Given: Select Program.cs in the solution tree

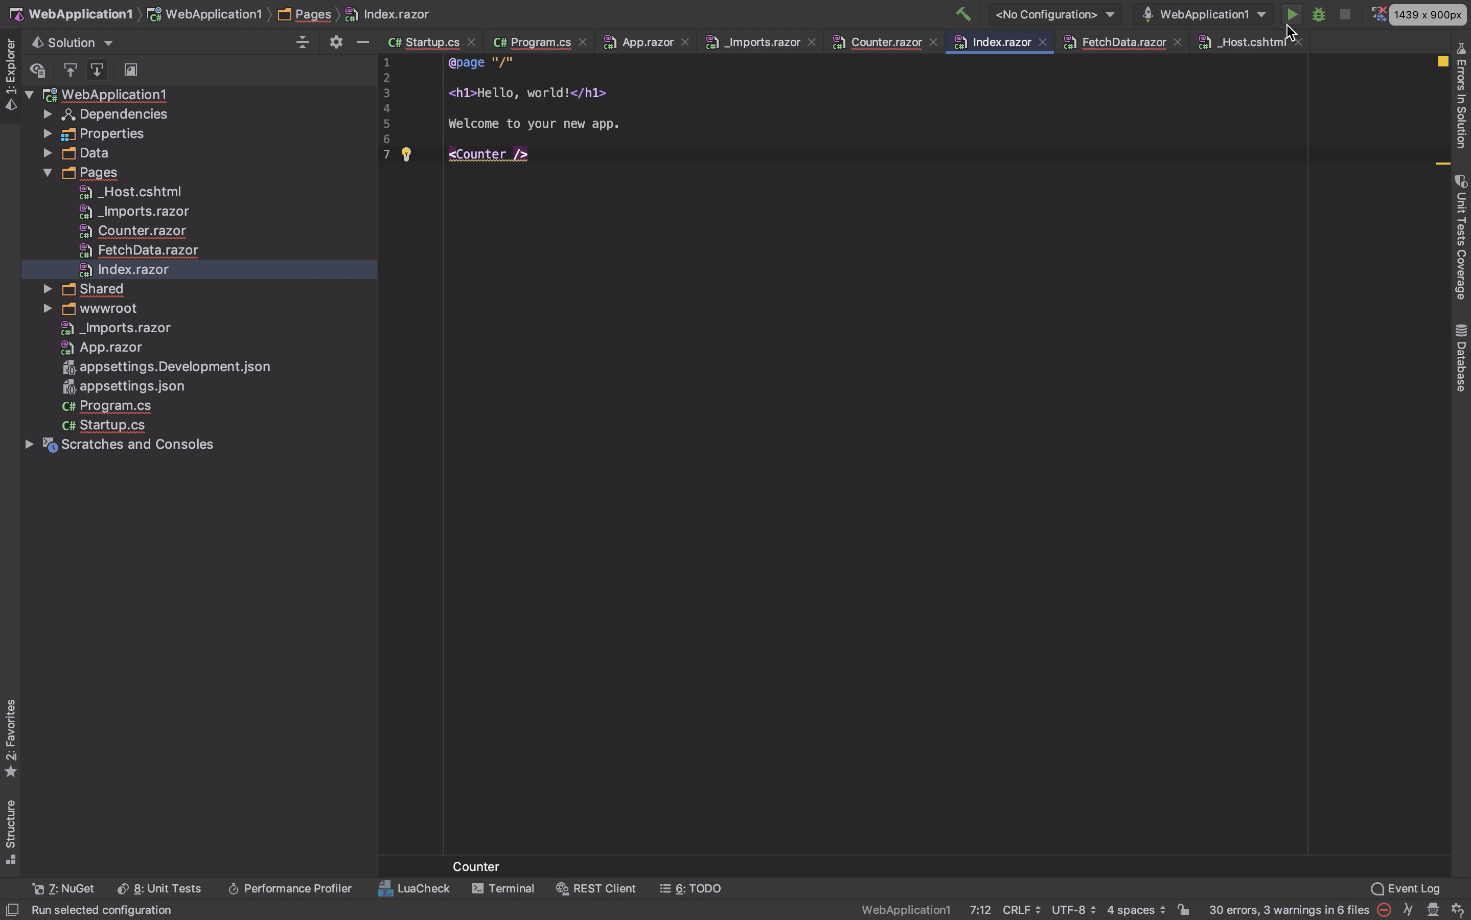Looking at the screenshot, I should pyautogui.click(x=115, y=405).
